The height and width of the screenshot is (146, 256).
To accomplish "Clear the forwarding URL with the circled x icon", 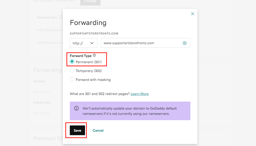I will pyautogui.click(x=185, y=43).
